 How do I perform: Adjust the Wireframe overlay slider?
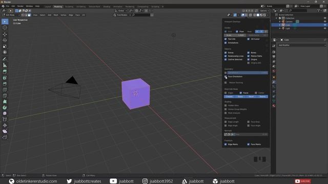pos(248,73)
